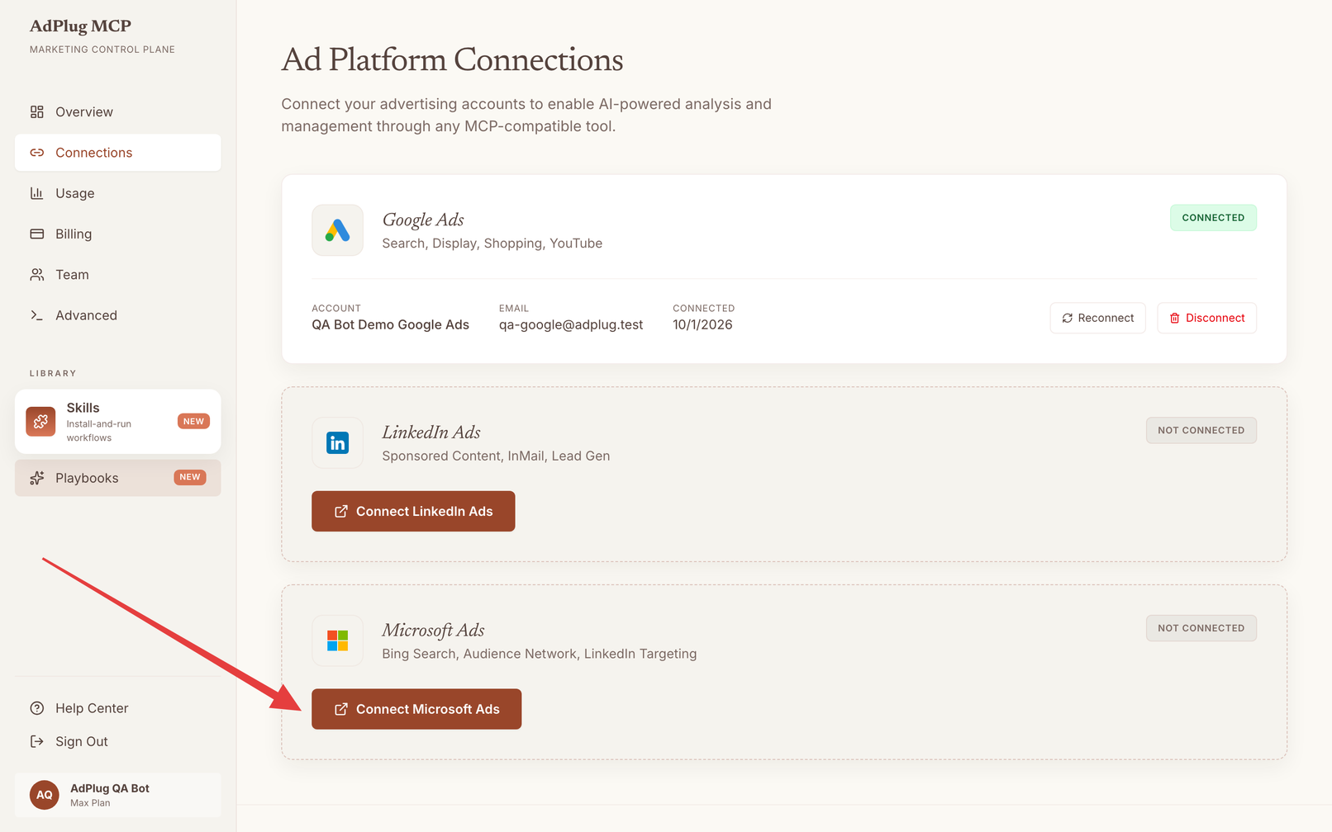Click account name QA Bot Demo Google Ads
This screenshot has width=1332, height=832.
390,324
